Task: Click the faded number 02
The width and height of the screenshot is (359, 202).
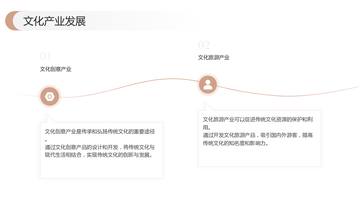Action: [204, 45]
